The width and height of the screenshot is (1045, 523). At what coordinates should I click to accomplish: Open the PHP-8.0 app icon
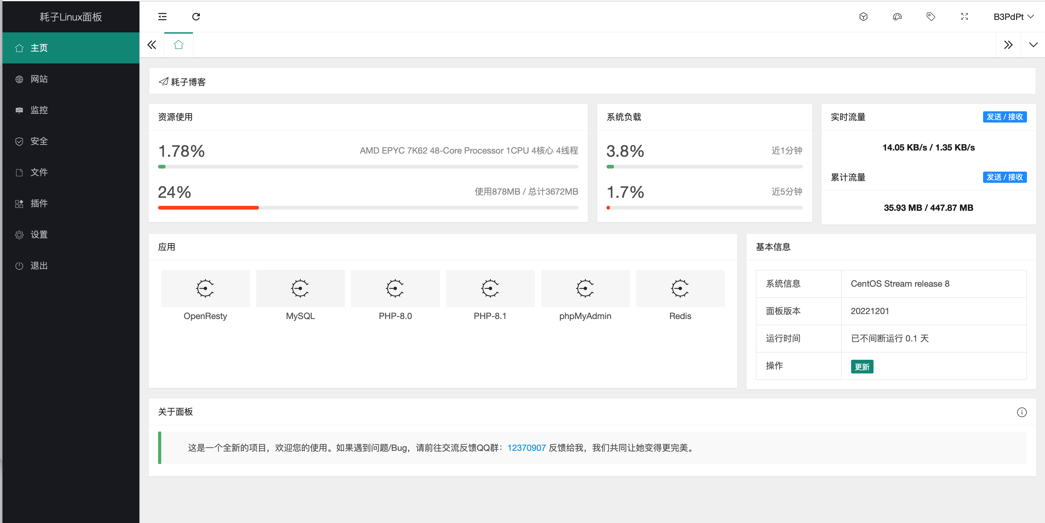395,288
